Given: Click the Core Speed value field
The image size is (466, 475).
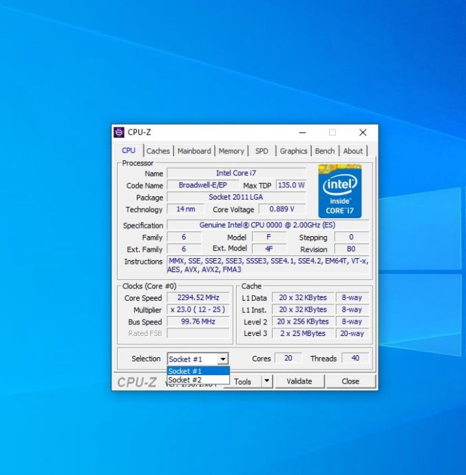Looking at the screenshot, I should pyautogui.click(x=197, y=298).
